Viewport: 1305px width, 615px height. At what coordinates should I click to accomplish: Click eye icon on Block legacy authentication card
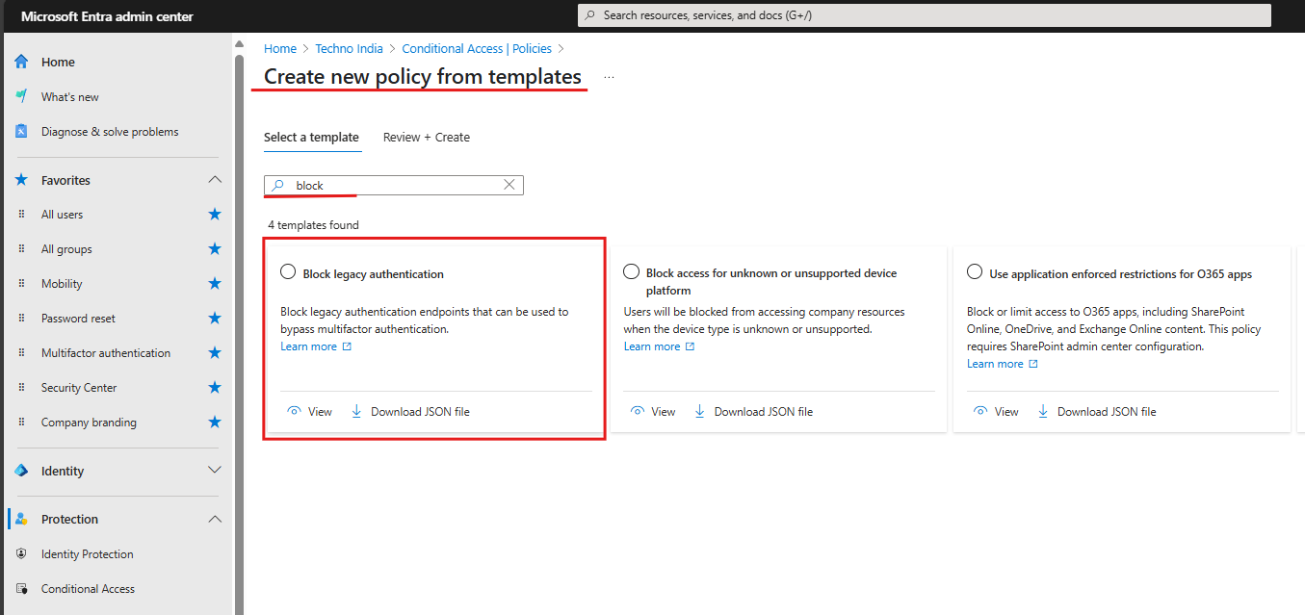pyautogui.click(x=294, y=411)
